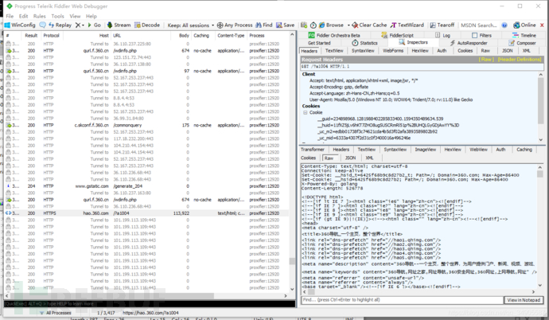The image size is (549, 320).
Task: Clear Cache via toolbar button
Action: coord(369,25)
